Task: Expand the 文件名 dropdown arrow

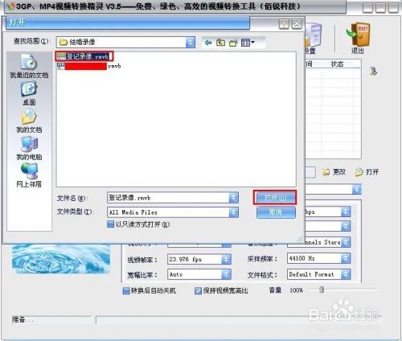Action: (233, 198)
